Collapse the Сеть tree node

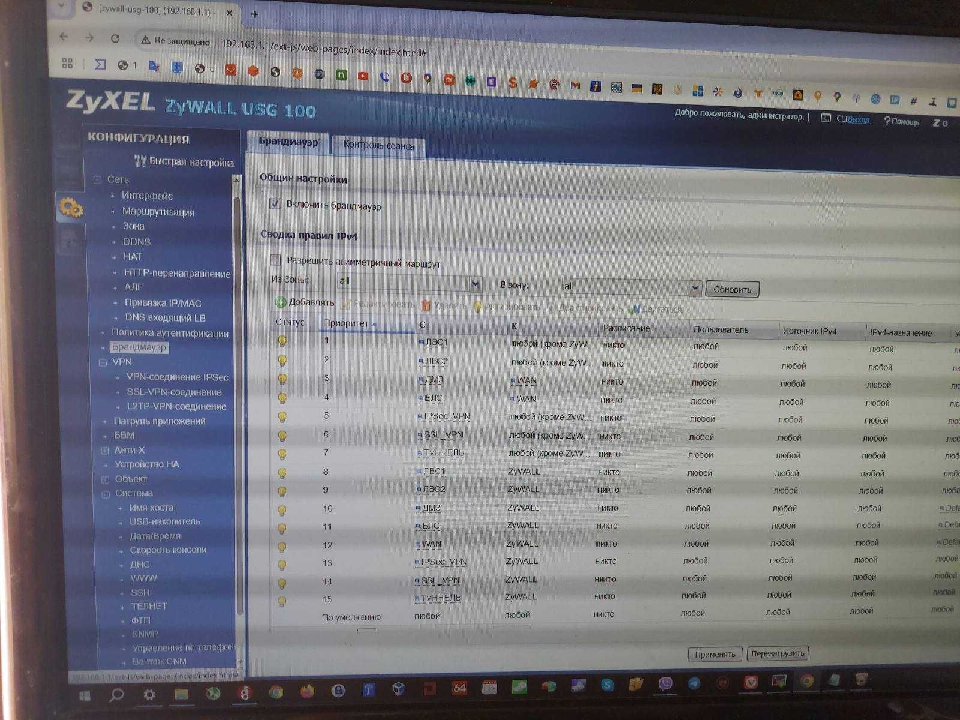[98, 179]
